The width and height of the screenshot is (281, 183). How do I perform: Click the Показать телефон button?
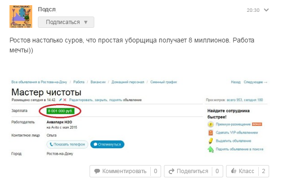coord(67,144)
